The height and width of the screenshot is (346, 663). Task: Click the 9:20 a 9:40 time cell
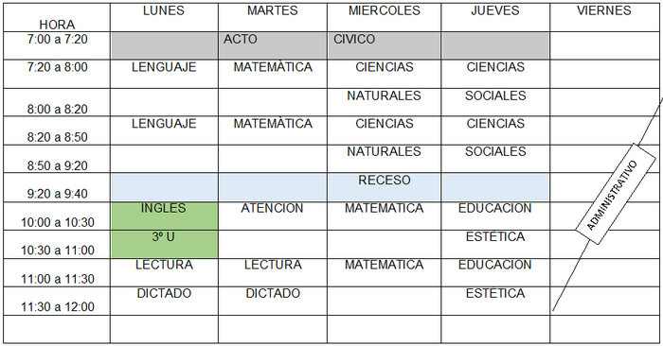click(x=57, y=187)
